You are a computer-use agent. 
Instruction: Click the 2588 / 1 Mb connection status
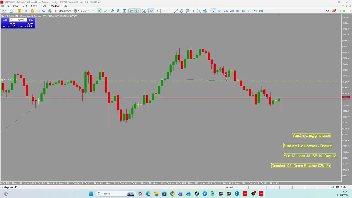(x=338, y=187)
